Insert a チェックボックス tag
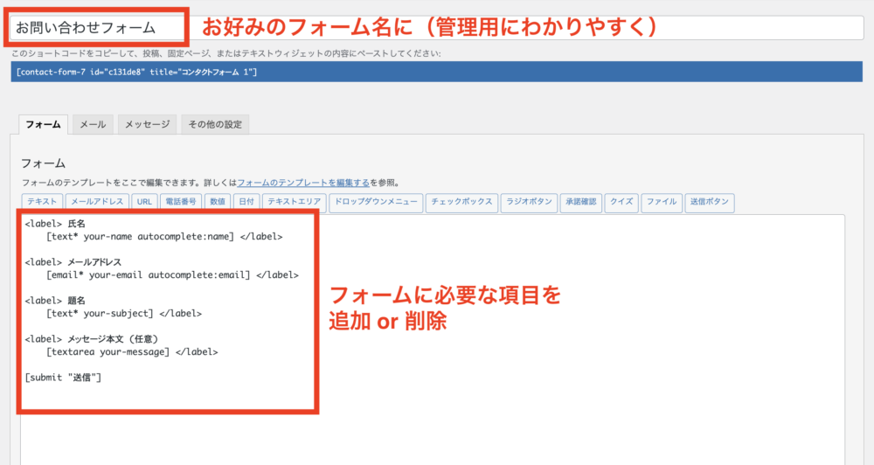 [461, 202]
